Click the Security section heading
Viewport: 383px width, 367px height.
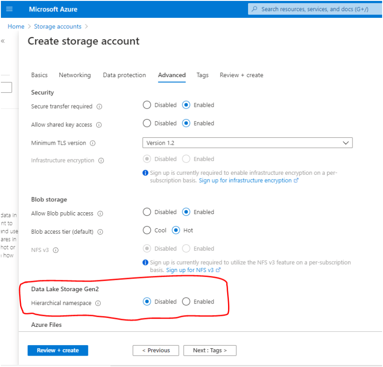click(42, 93)
